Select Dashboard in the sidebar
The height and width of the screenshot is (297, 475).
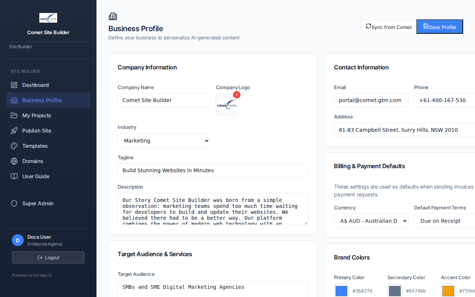(x=35, y=85)
